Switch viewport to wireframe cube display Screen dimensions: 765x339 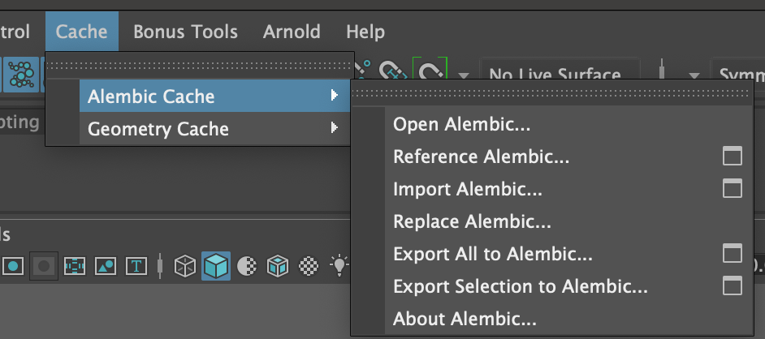[185, 267]
